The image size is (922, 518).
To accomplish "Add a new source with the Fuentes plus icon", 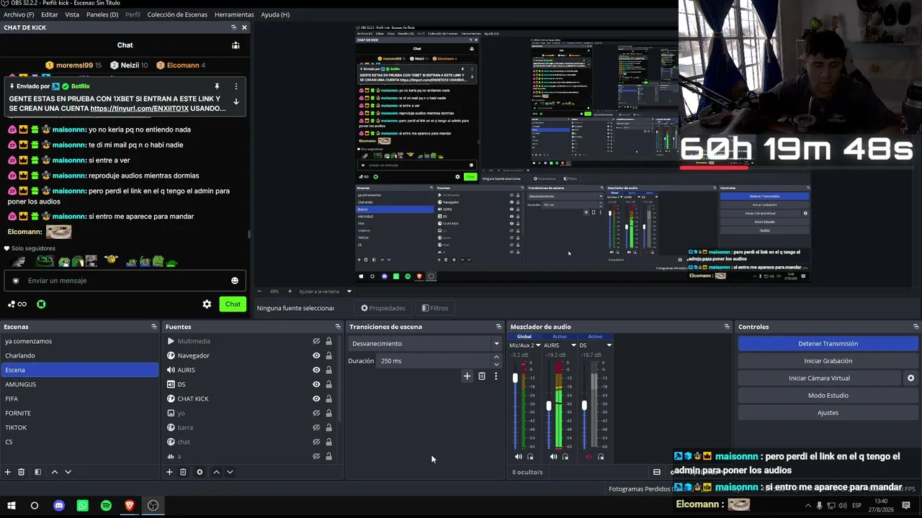I will coord(169,472).
